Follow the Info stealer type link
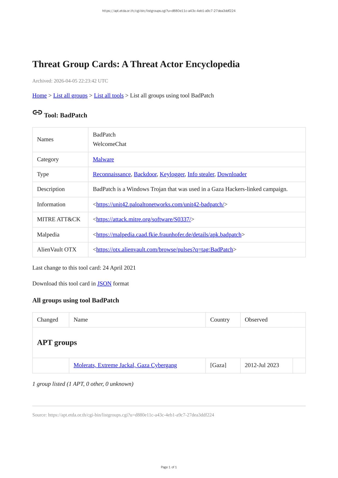Viewport: 338px width, 478px height. (x=201, y=174)
